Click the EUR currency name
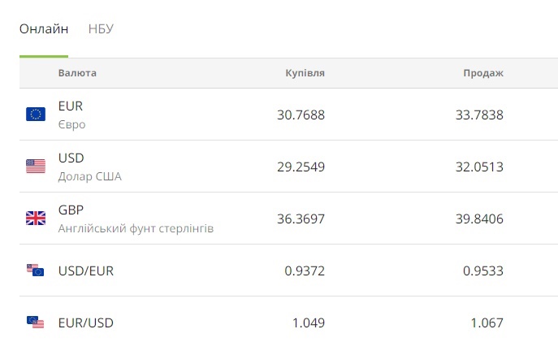The width and height of the screenshot is (558, 342). click(x=71, y=106)
